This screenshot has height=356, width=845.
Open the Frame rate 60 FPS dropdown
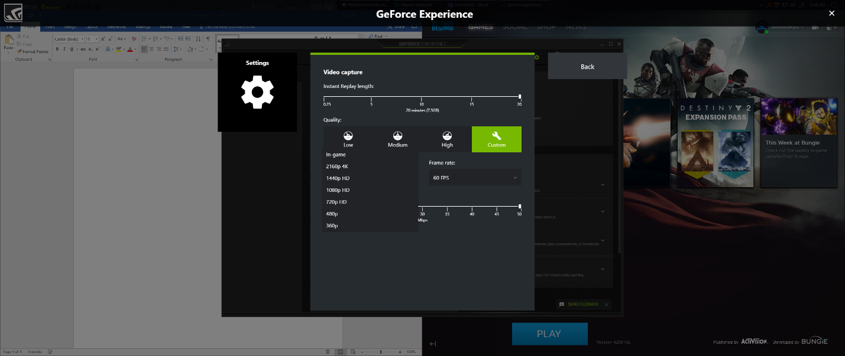pyautogui.click(x=475, y=177)
